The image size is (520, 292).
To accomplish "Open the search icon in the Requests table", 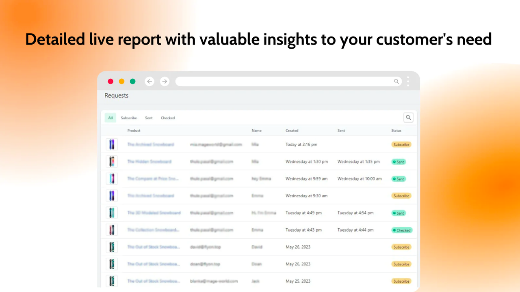I will (x=408, y=117).
